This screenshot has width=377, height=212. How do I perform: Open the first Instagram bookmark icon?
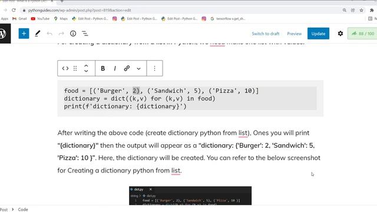click(115, 18)
